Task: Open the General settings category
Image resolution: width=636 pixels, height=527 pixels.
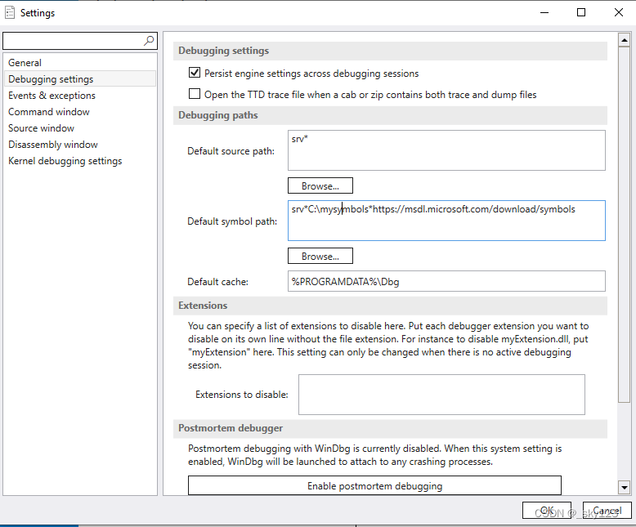Action: point(25,63)
